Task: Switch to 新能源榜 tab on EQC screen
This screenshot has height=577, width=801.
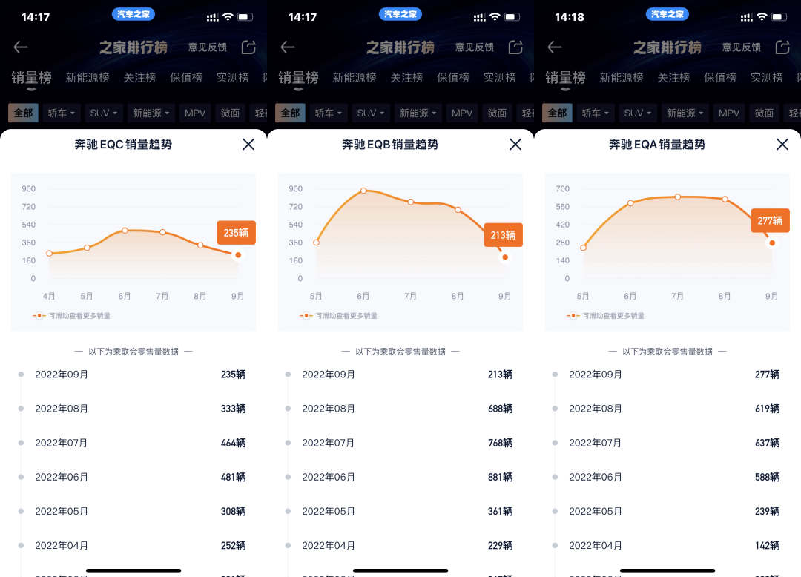Action: pyautogui.click(x=88, y=78)
